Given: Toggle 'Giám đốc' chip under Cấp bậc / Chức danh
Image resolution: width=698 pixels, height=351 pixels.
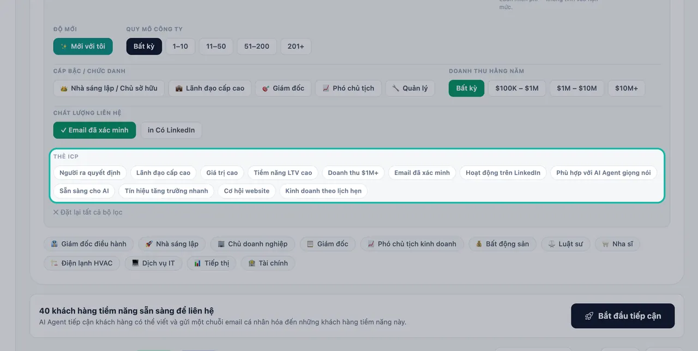Looking at the screenshot, I should (283, 88).
